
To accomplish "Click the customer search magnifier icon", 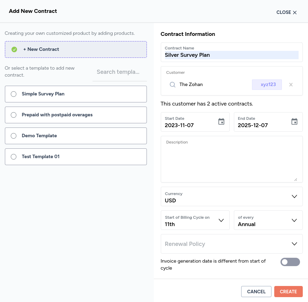I will [172, 85].
